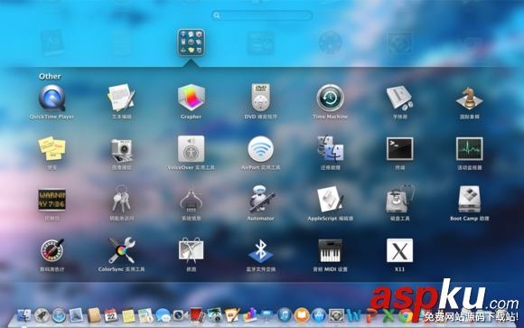524x328 pixels.
Task: Open Microsoft Excel in the Dock
Action: (388, 315)
